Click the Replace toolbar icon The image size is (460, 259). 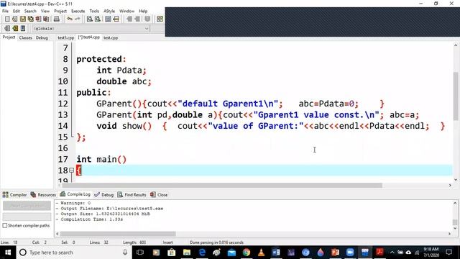click(98, 19)
